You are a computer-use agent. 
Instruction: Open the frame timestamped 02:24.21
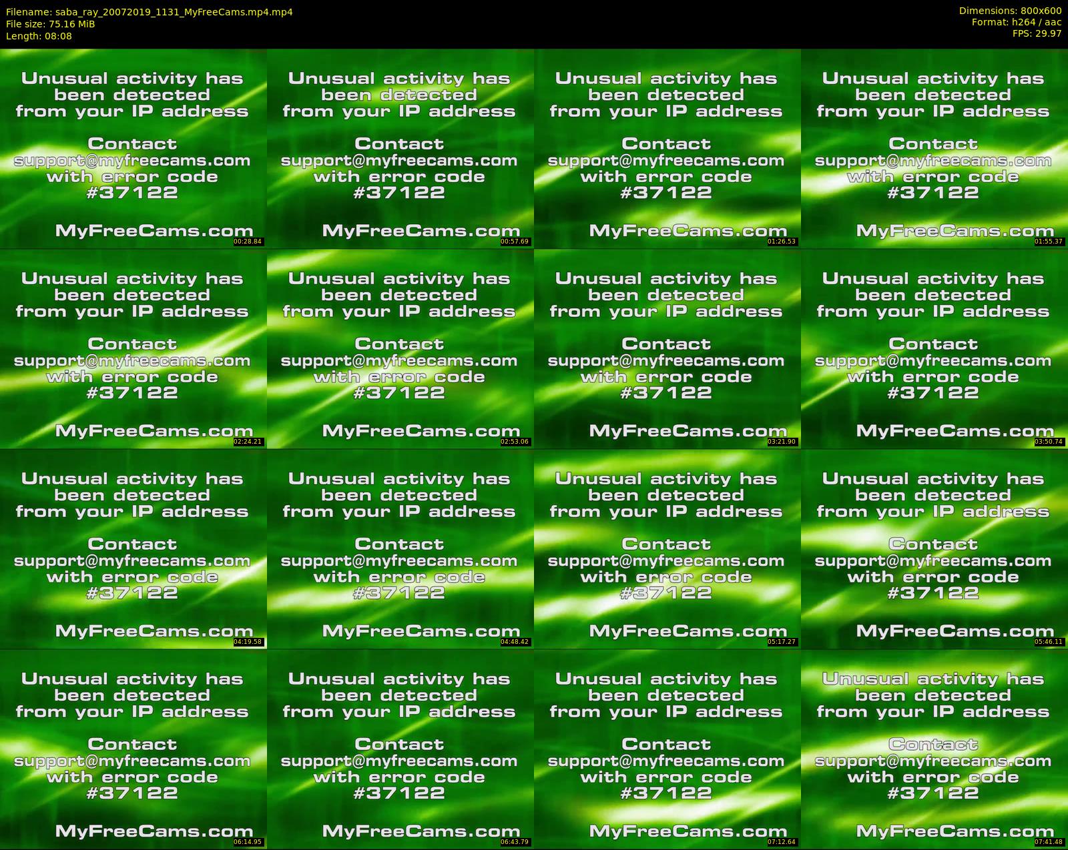(133, 349)
